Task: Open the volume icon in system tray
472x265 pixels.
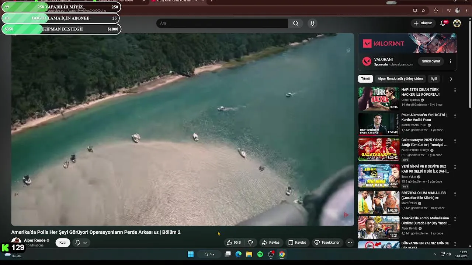Action: [x=448, y=254]
